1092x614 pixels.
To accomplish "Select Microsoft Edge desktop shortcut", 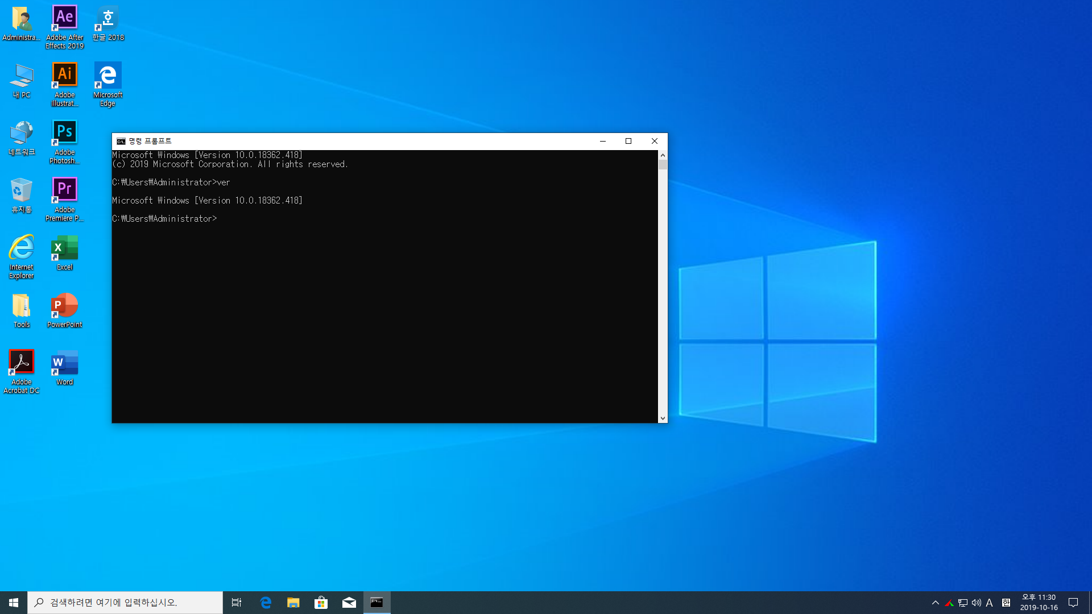I will [108, 84].
